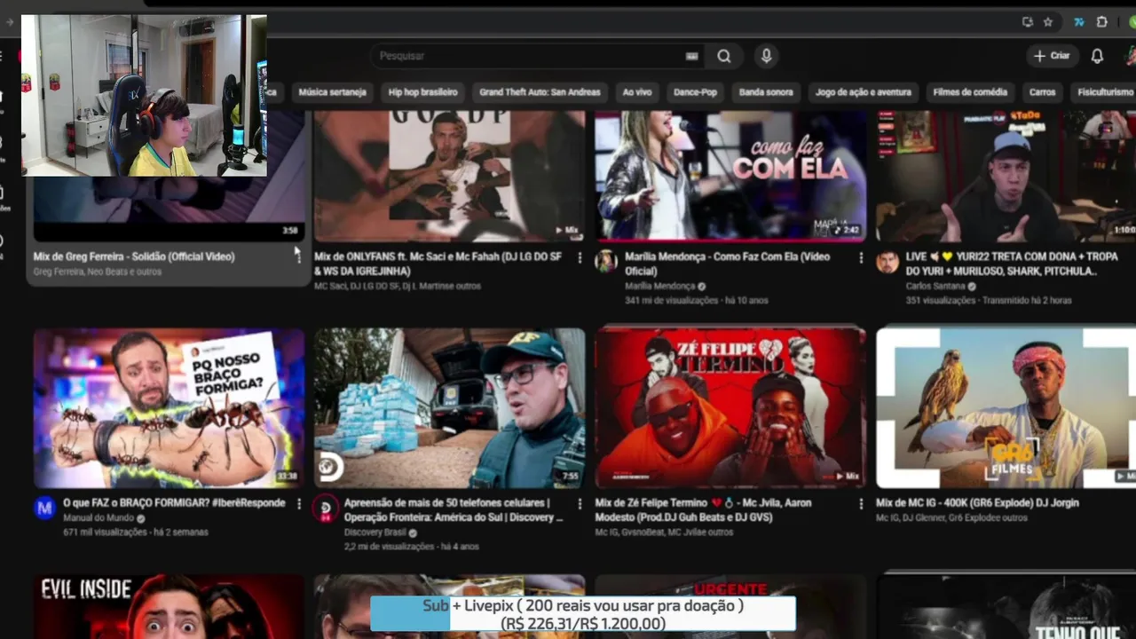This screenshot has height=639, width=1136.
Task: Open the YURI22 TRETA live stream thumbnail
Action: pos(1006,176)
